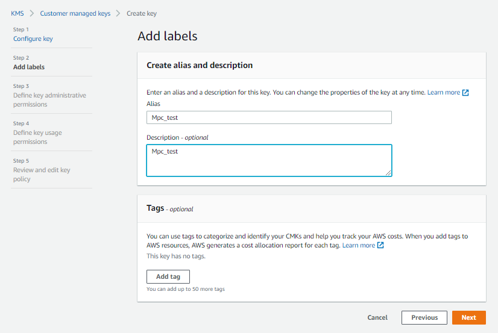
Task: Open Learn more link for alias description
Action: click(x=443, y=92)
